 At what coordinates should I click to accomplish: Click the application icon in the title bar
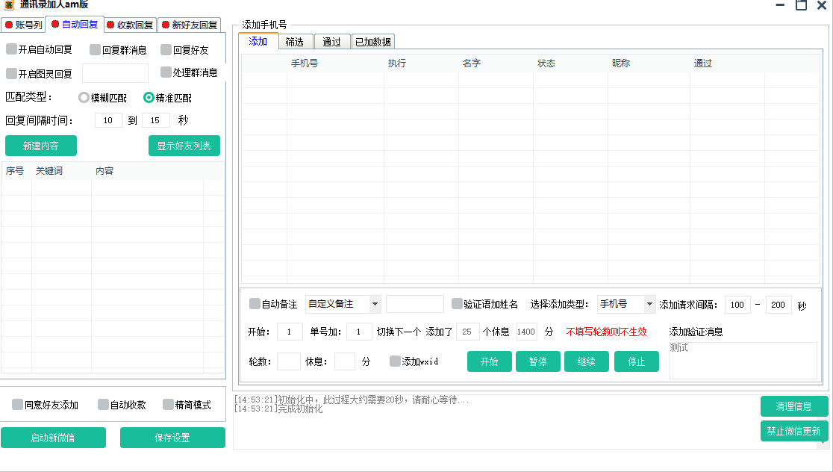(9, 5)
